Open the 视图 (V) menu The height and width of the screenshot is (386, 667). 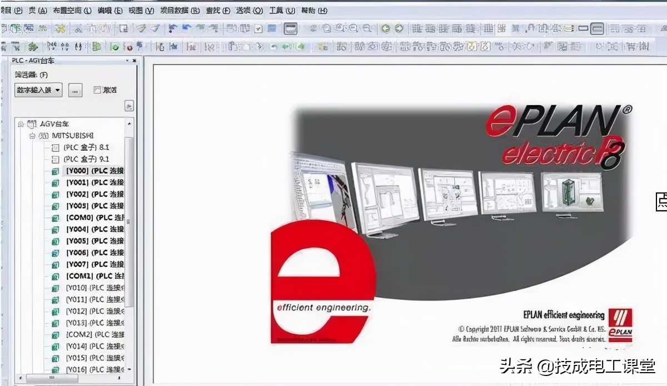[x=142, y=11]
